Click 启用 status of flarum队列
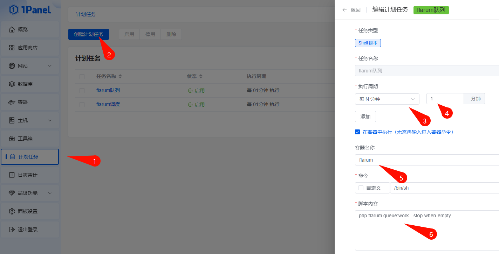The image size is (499, 254). (x=196, y=90)
